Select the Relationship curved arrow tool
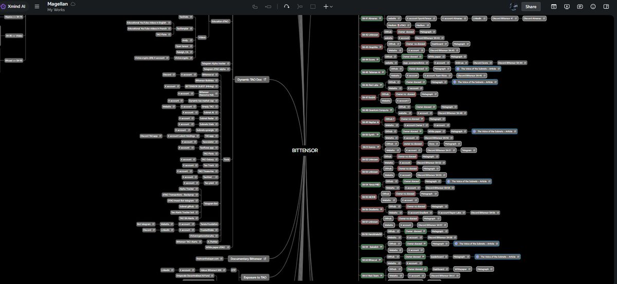The image size is (617, 284). tap(286, 7)
